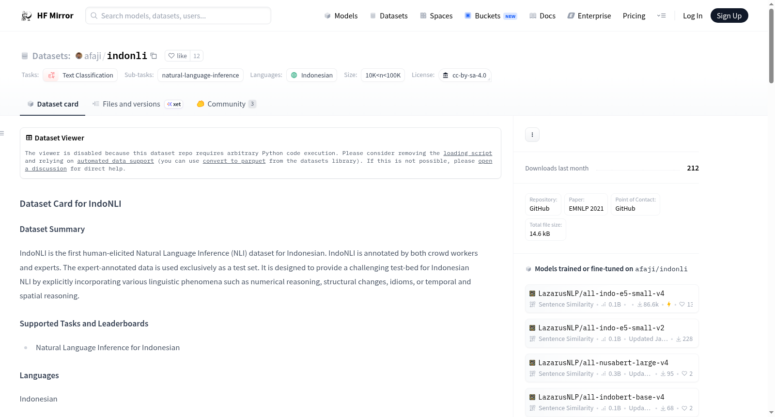Click the Downloads last month value 212

coord(693,168)
